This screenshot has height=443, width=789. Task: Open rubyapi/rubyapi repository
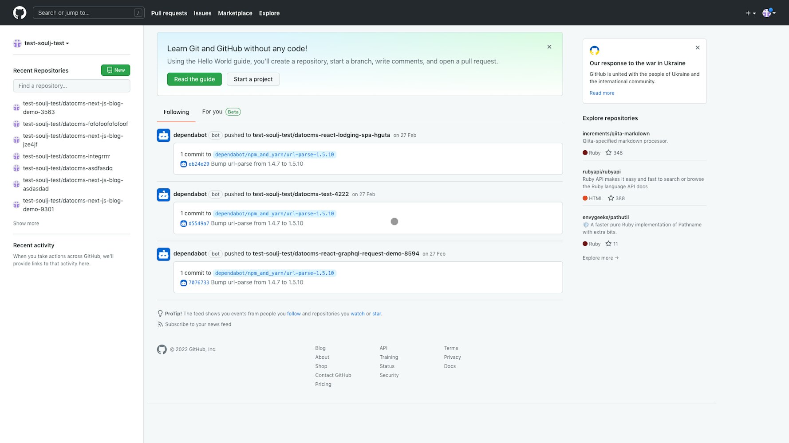click(x=602, y=172)
